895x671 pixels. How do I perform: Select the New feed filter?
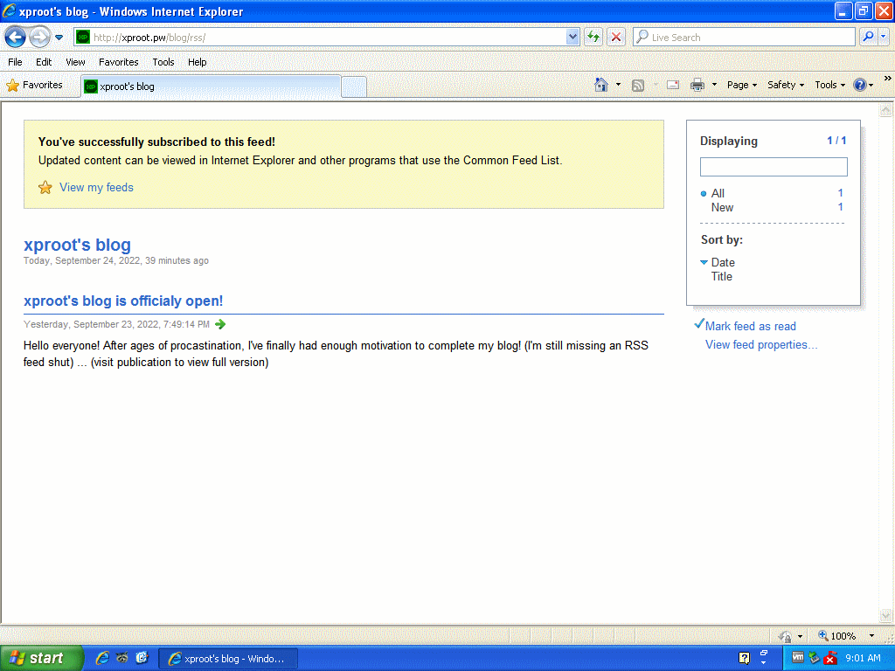coord(722,207)
